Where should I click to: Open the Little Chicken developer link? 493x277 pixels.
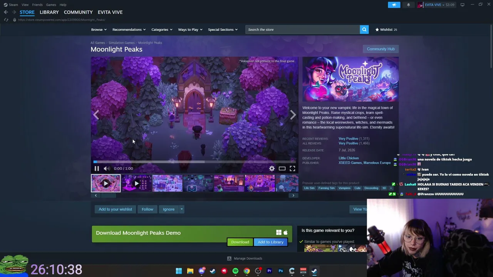point(349,158)
